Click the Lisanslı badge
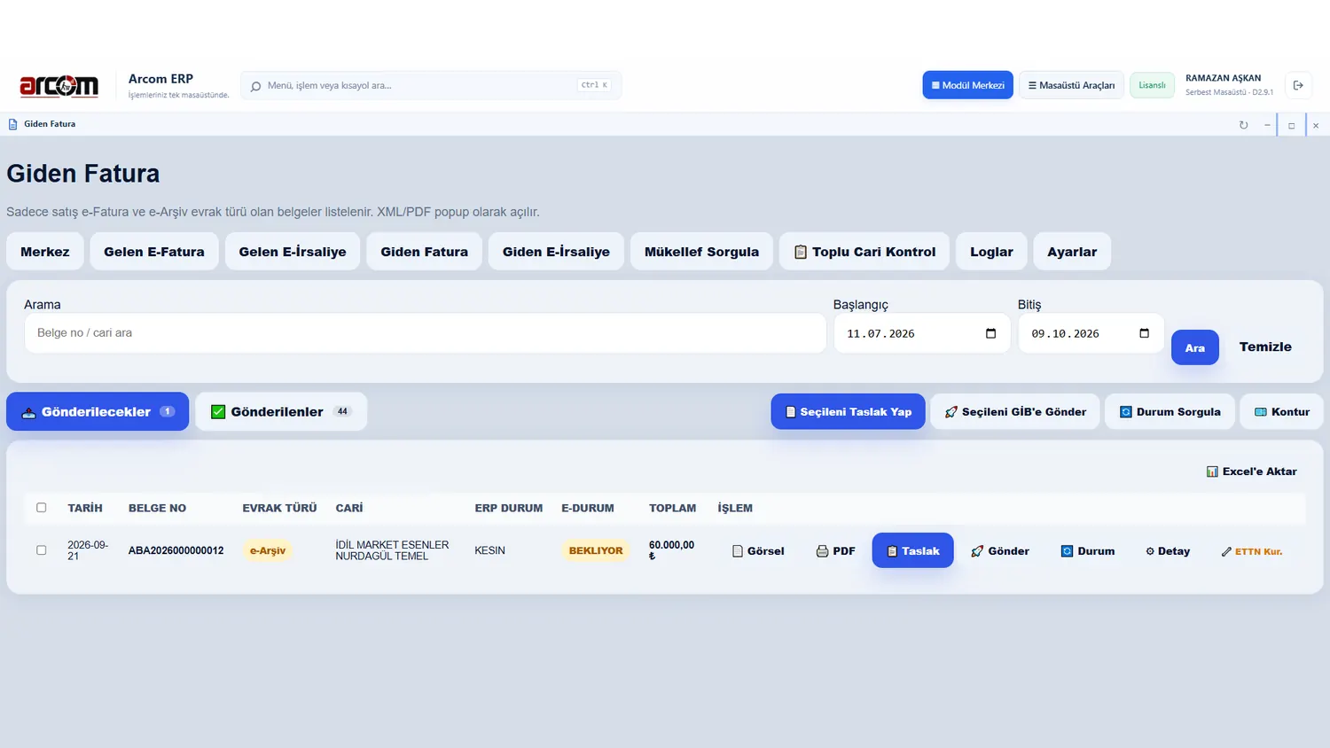 coord(1152,85)
